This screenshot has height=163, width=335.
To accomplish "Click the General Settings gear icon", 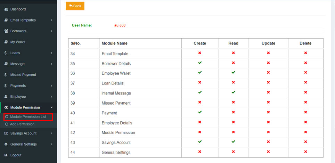I will coord(6,144).
